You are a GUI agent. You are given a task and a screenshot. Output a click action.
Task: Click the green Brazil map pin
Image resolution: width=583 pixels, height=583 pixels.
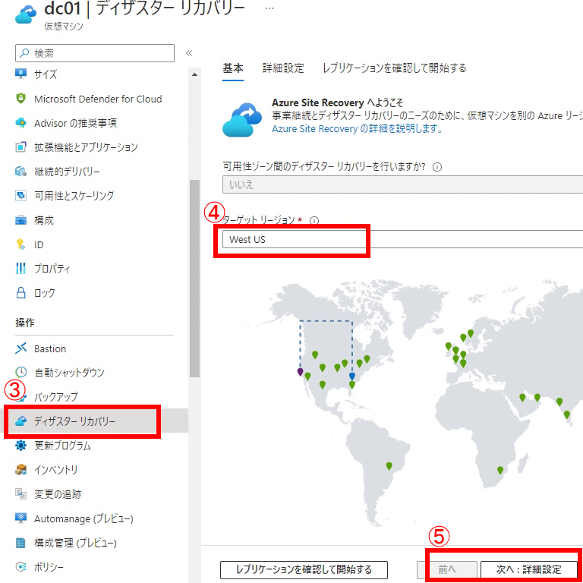point(389,466)
